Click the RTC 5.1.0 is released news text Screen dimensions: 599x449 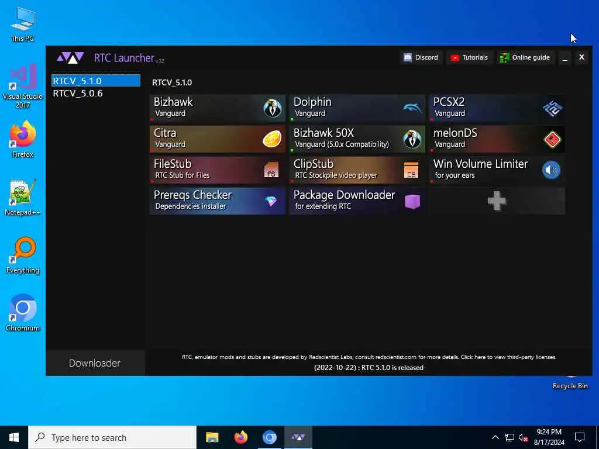tap(369, 368)
